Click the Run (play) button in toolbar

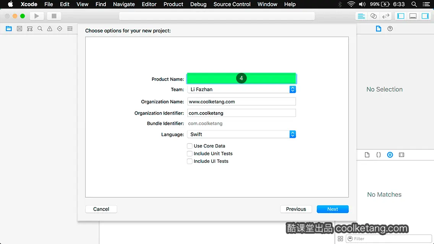37,16
